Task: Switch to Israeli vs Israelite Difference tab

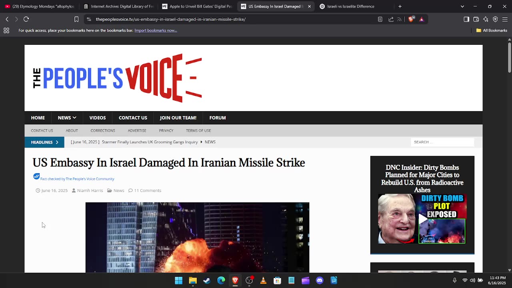Action: click(x=354, y=6)
